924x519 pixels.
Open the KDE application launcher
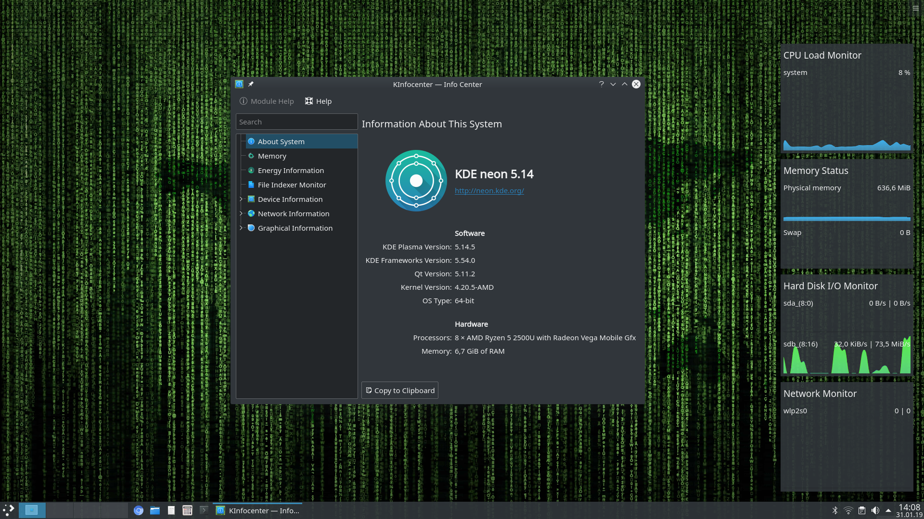click(x=9, y=510)
